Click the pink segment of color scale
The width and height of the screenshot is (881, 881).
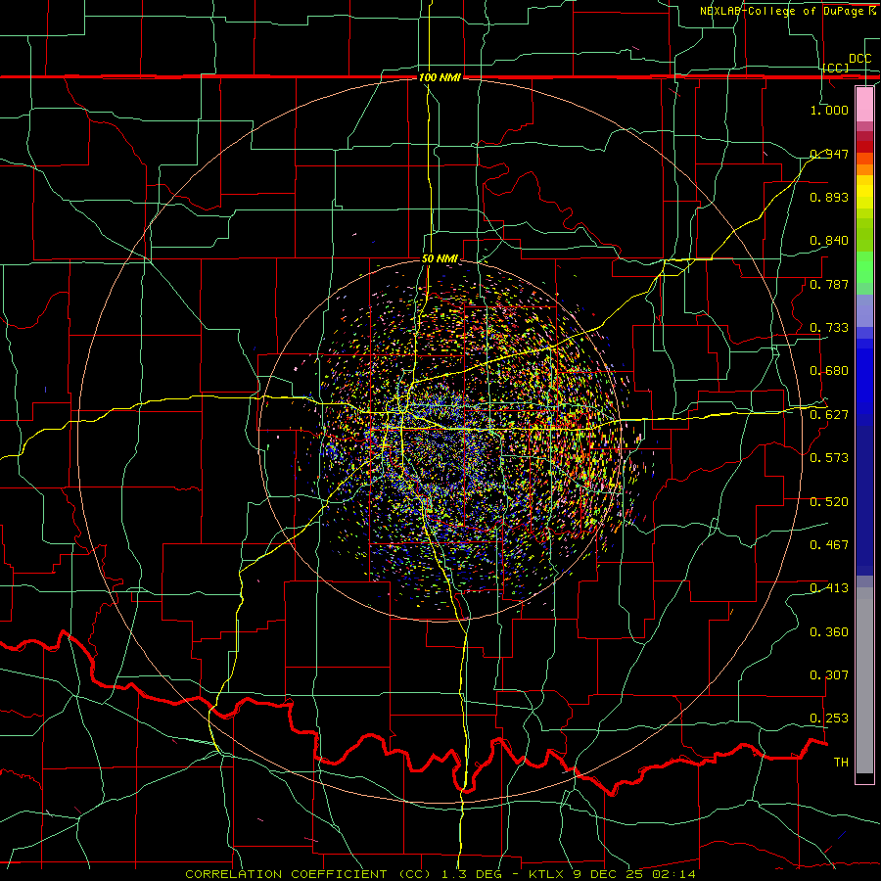tap(864, 105)
